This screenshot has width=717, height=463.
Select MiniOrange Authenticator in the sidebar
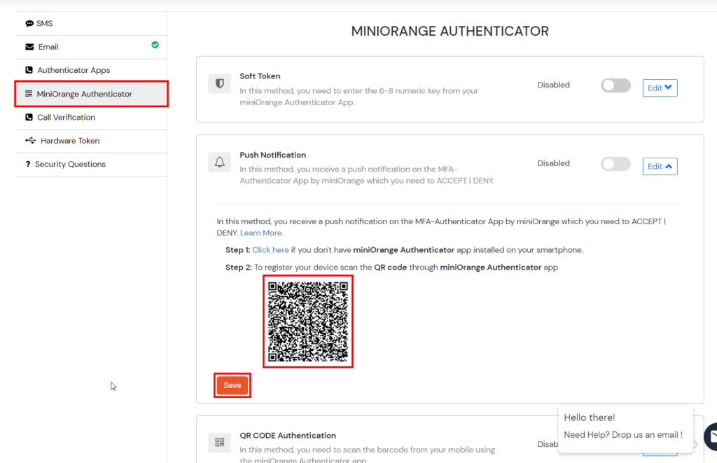click(91, 94)
